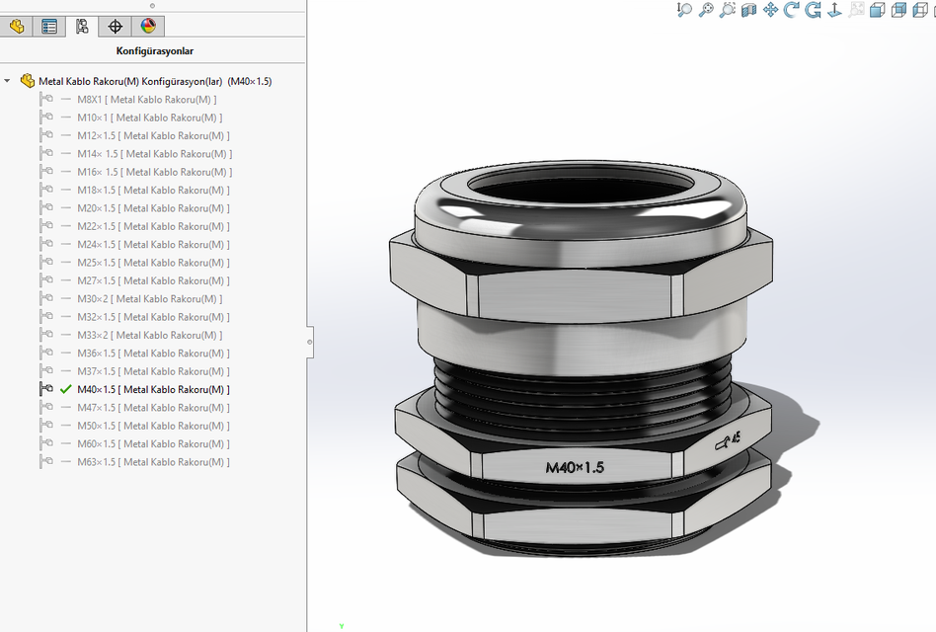This screenshot has height=632, width=936.
Task: Collapse the Metal Kablo Rakoru configurations tree
Action: tap(8, 81)
